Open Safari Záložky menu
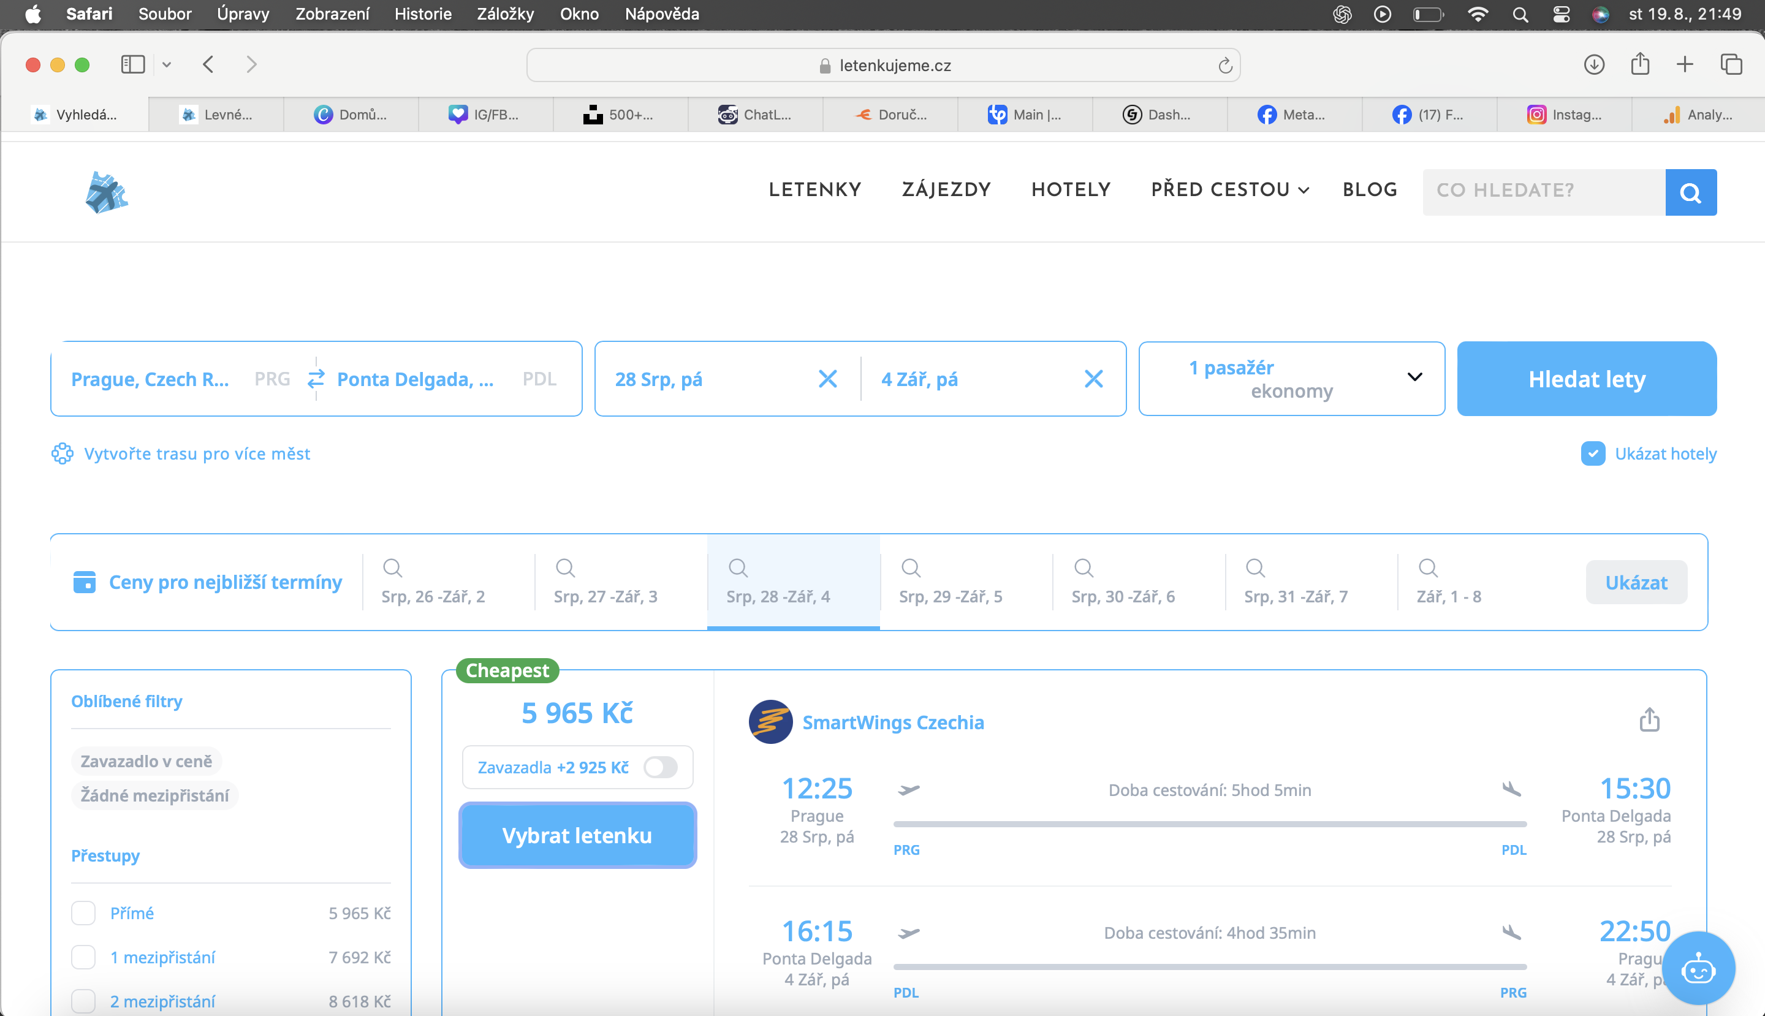Image resolution: width=1765 pixels, height=1016 pixels. point(505,14)
